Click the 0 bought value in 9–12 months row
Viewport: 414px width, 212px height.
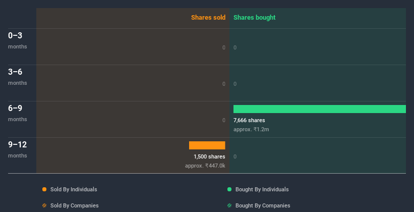[x=235, y=157]
